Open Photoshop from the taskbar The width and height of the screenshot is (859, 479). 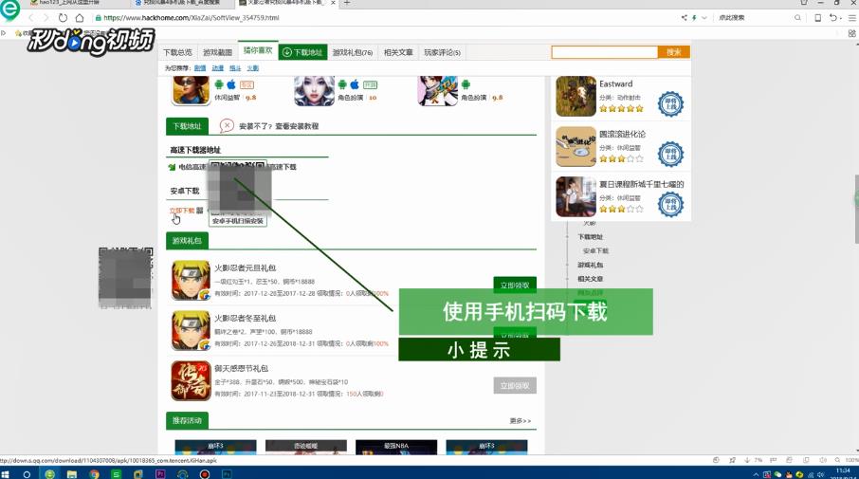coord(227,474)
